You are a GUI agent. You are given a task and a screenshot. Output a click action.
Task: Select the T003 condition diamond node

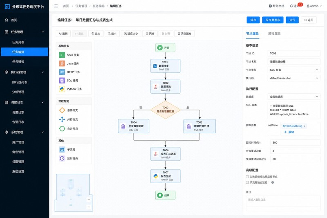(166, 110)
